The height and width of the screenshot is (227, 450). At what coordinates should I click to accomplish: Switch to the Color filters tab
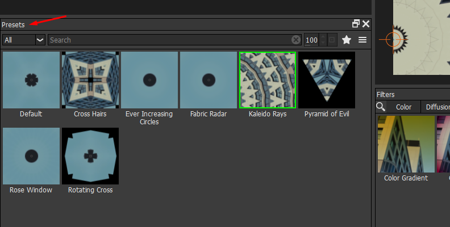coord(403,107)
